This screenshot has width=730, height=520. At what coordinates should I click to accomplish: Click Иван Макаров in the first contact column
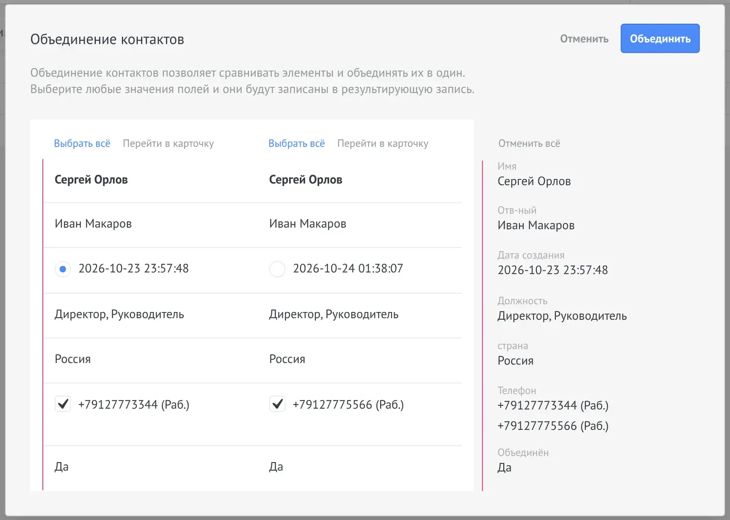(x=93, y=224)
